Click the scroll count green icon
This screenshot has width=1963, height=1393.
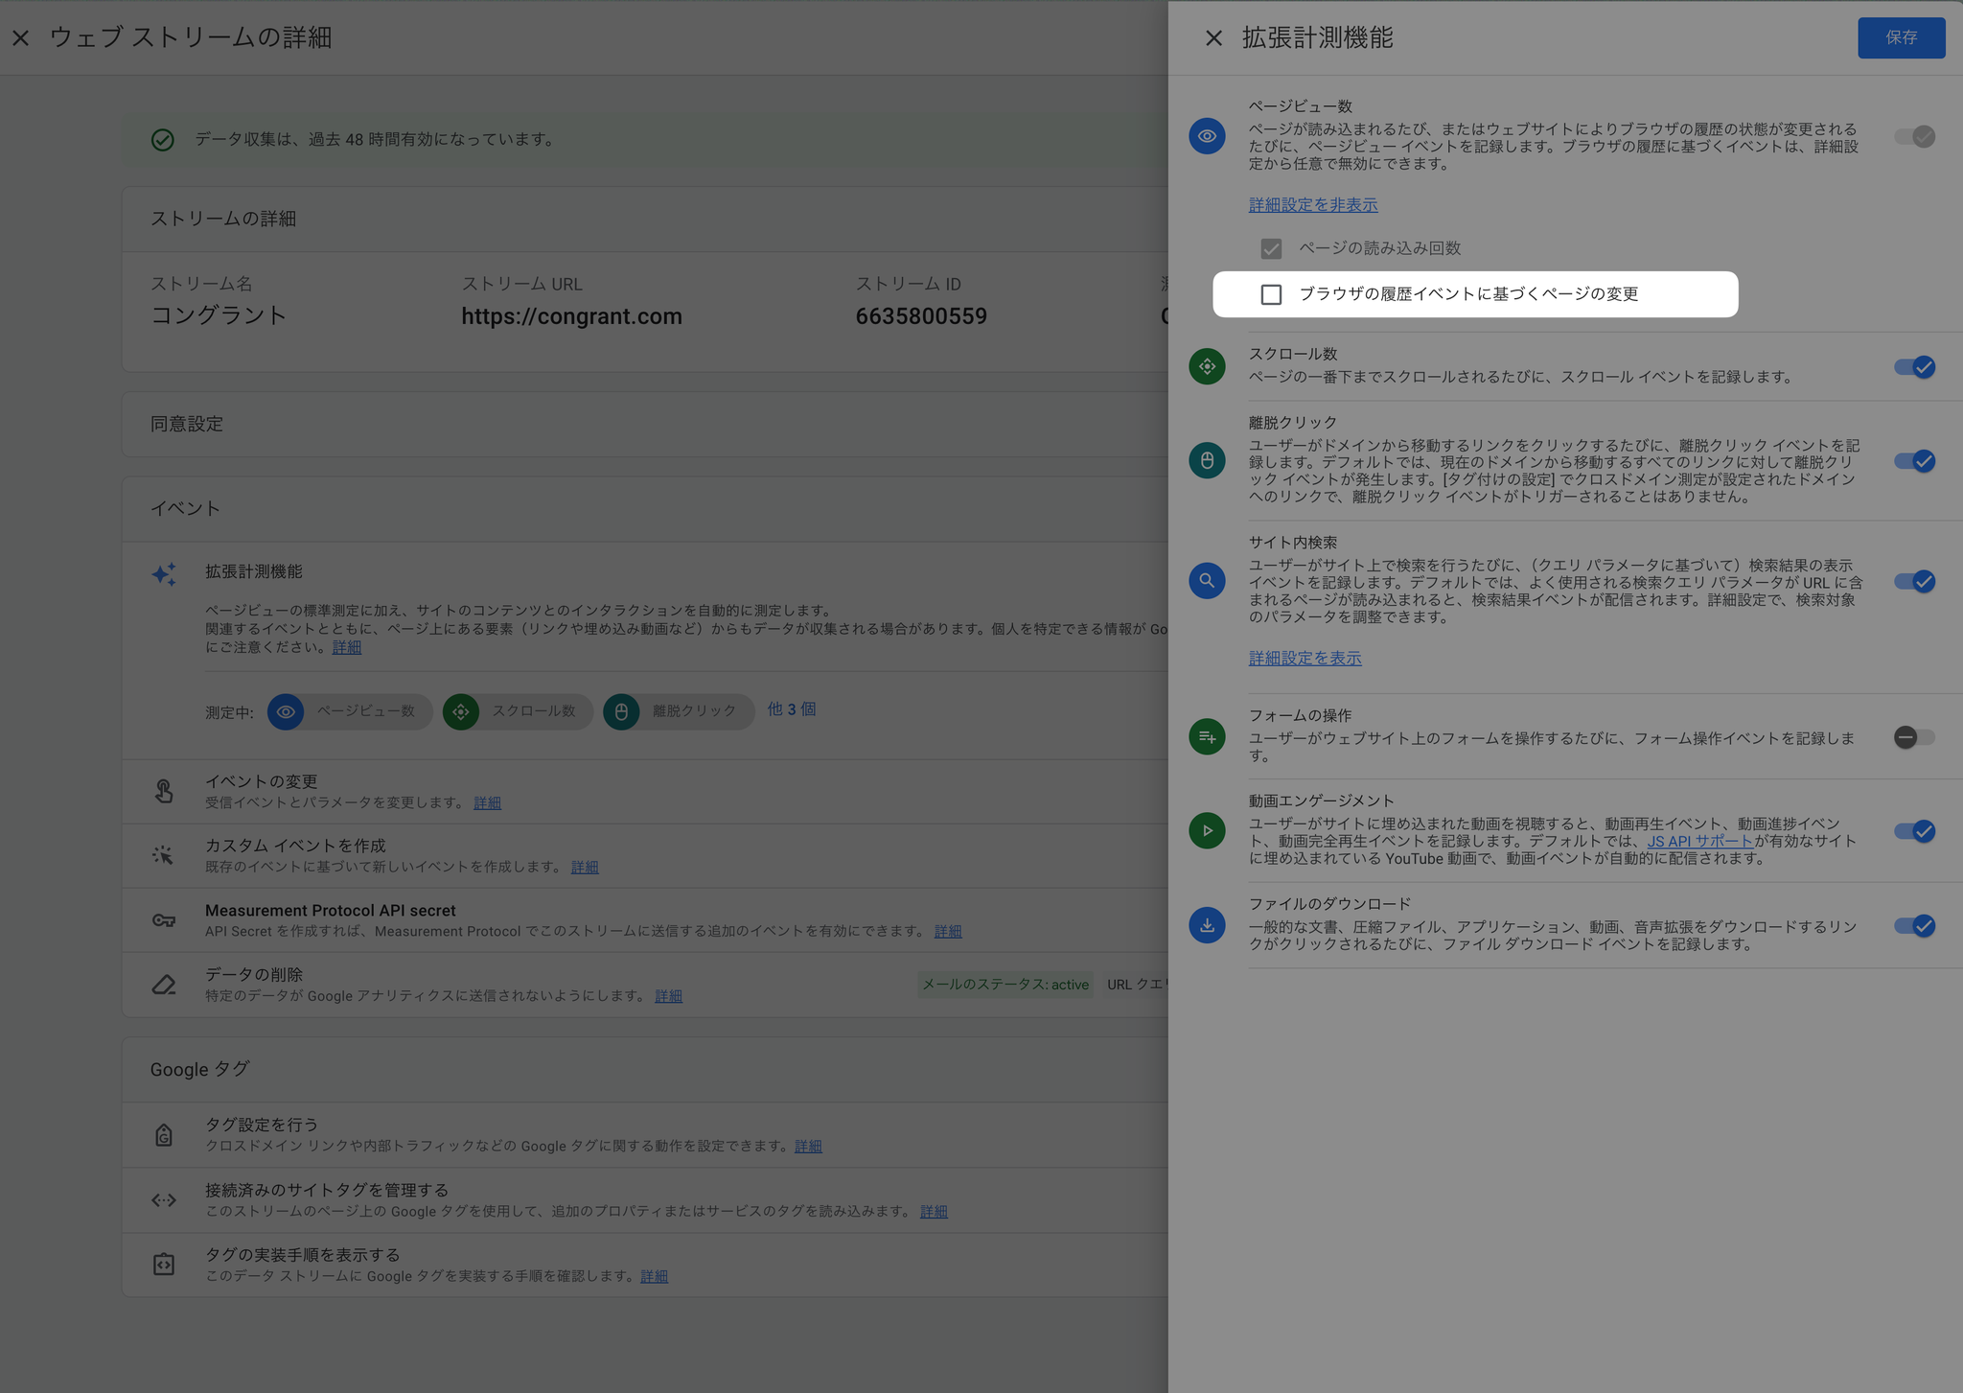1207,366
